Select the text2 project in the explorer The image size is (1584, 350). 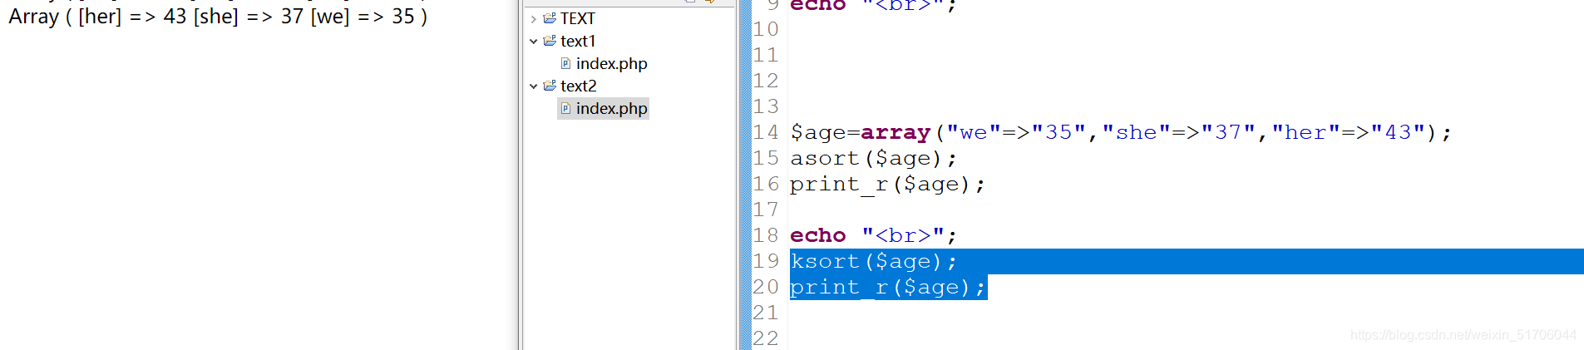(578, 86)
